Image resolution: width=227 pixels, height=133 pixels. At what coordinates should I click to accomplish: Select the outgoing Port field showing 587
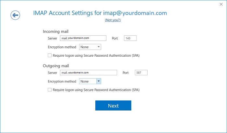(141, 72)
